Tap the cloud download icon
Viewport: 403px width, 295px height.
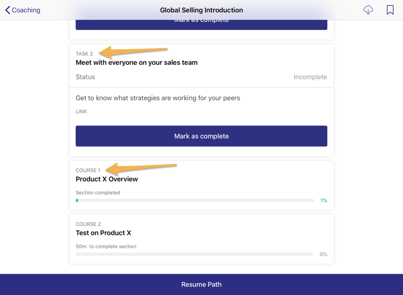(368, 10)
